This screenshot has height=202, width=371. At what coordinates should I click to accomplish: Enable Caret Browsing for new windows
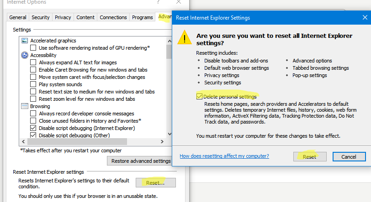33,70
